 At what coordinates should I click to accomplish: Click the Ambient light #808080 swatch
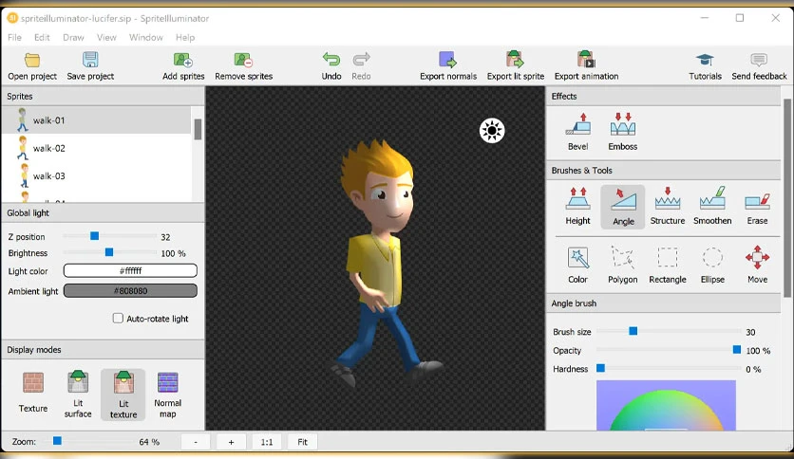[x=130, y=290]
